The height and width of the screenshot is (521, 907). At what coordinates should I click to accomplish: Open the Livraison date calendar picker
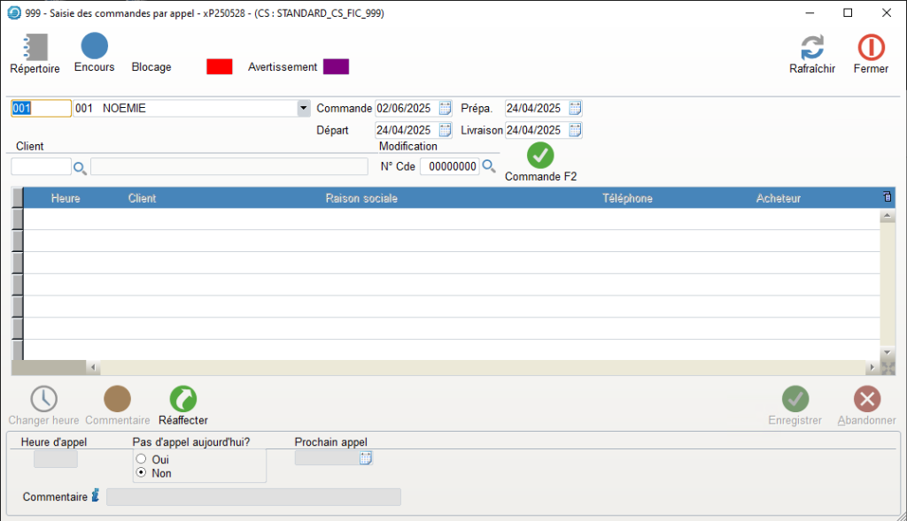pos(575,130)
